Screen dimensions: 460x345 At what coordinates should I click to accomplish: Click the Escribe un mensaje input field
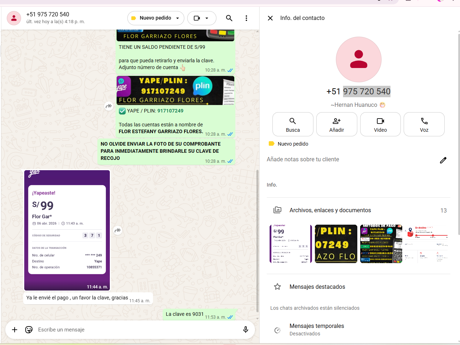click(136, 330)
